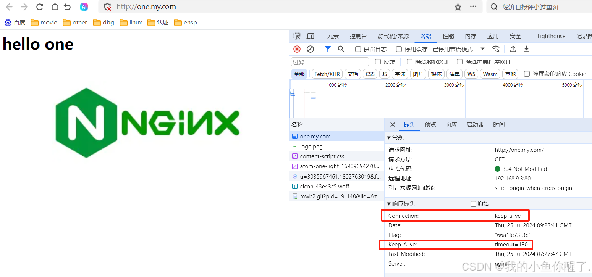592x277 pixels.
Task: Open network conditions wifi icon
Action: coord(496,49)
